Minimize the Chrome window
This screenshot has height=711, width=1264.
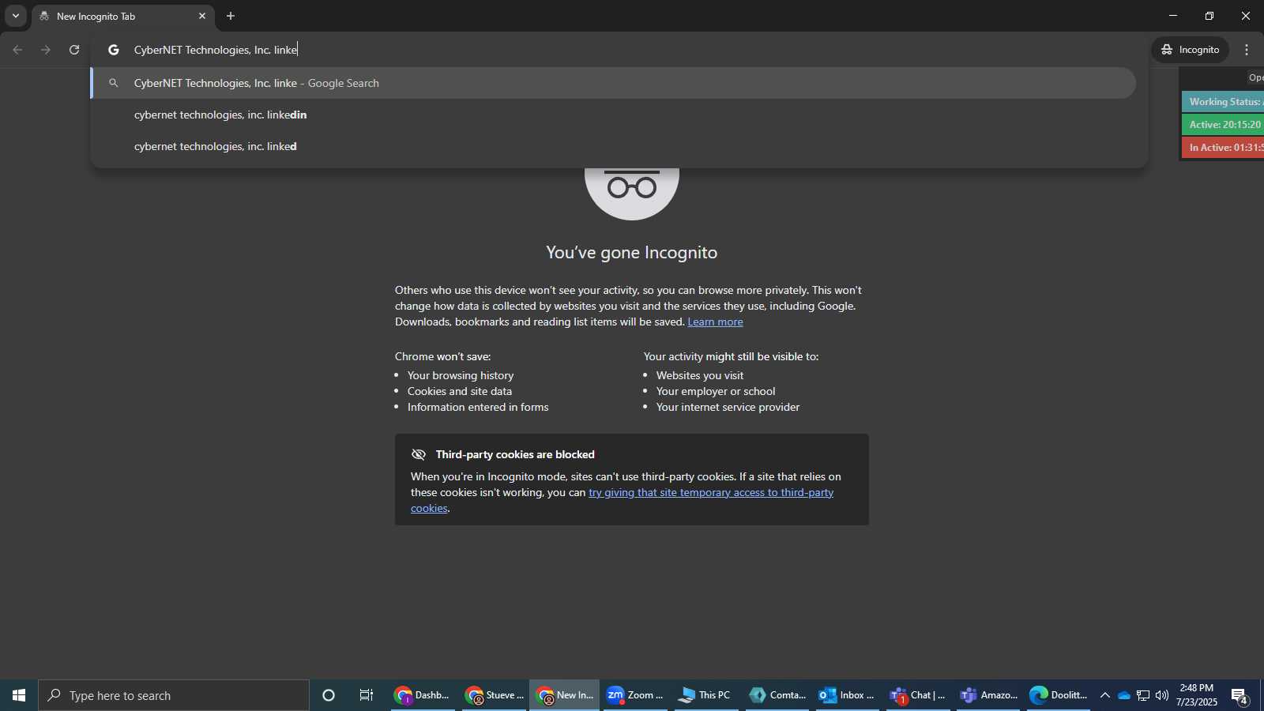click(1173, 16)
